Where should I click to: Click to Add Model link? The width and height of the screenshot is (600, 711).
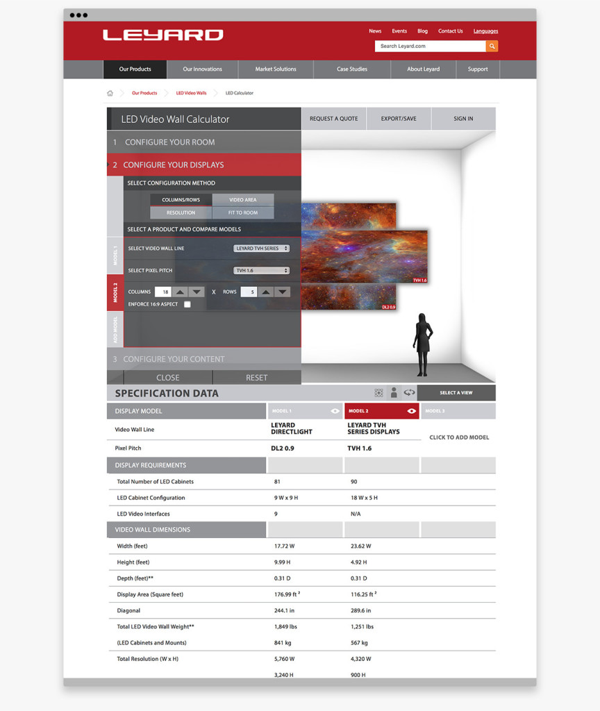(x=459, y=437)
